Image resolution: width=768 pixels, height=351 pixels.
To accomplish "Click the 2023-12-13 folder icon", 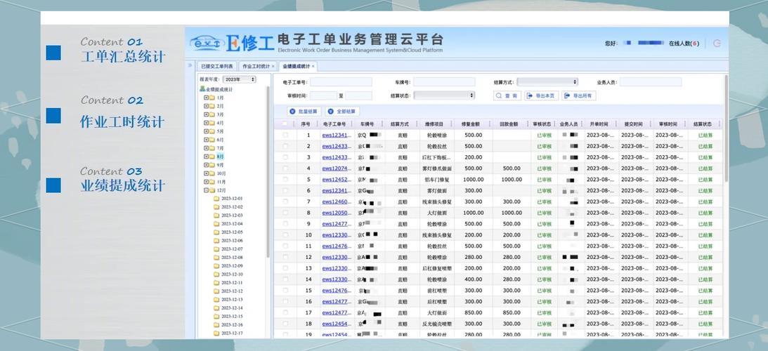I will point(216,300).
